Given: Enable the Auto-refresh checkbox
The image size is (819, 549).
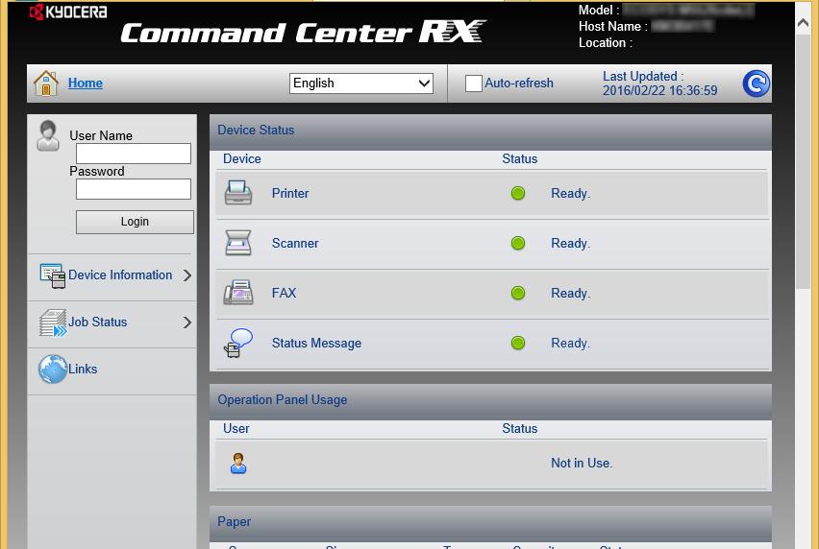Looking at the screenshot, I should 473,84.
